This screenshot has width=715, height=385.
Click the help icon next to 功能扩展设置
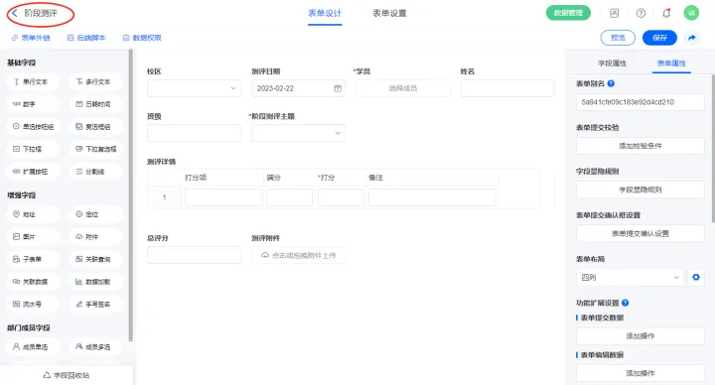tap(626, 303)
